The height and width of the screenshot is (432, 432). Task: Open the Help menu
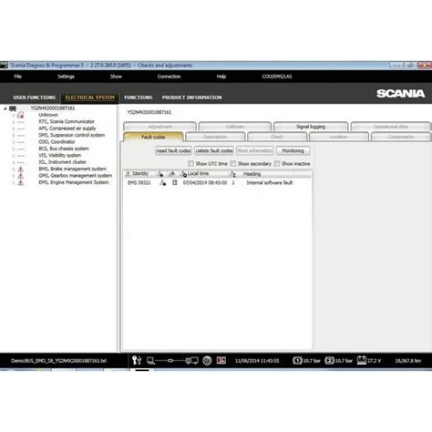click(x=221, y=77)
